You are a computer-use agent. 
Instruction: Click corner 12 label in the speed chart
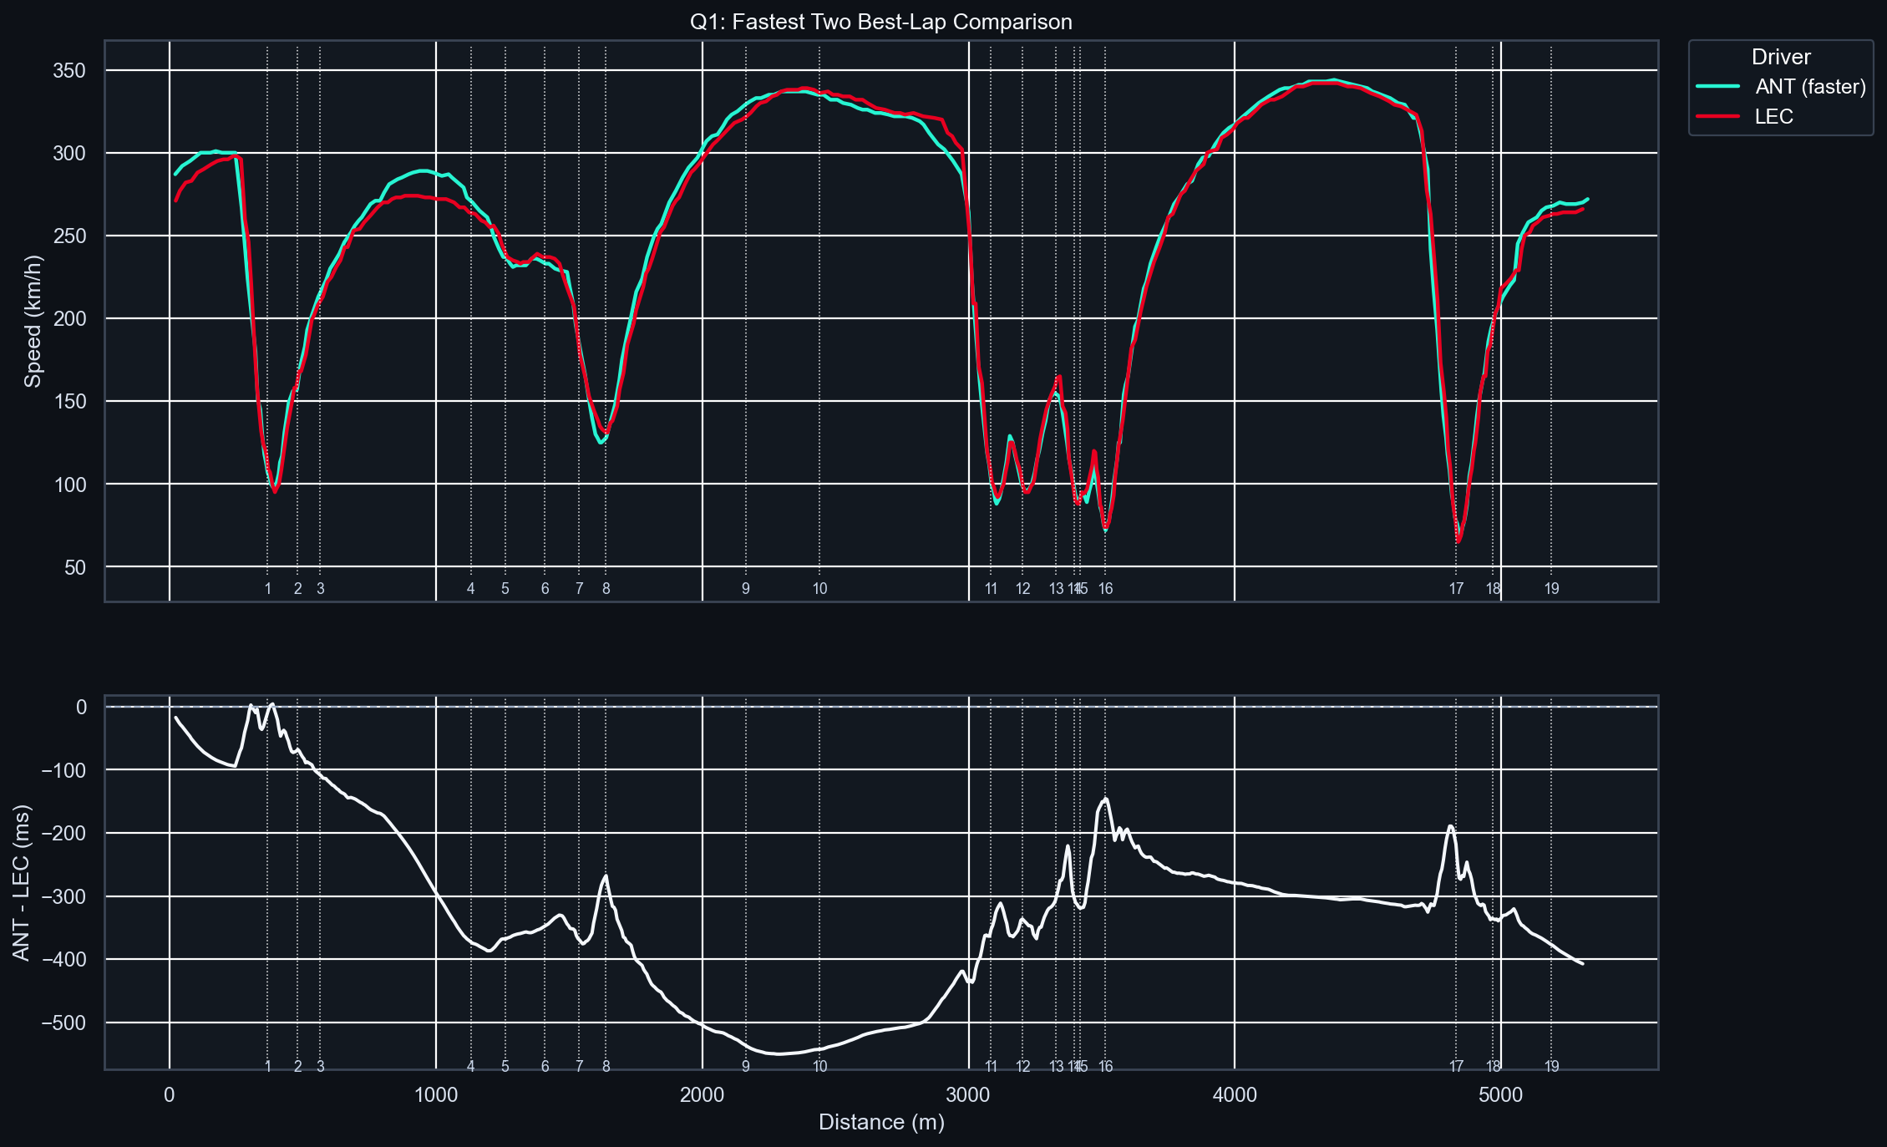point(1023,589)
